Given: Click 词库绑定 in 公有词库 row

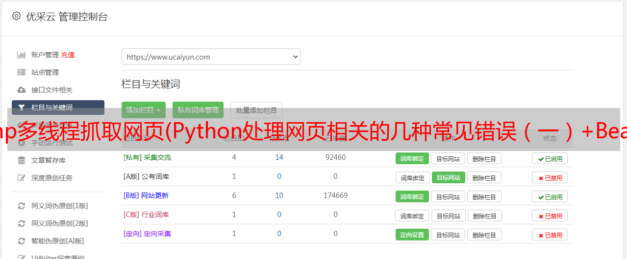Looking at the screenshot, I should (412, 177).
